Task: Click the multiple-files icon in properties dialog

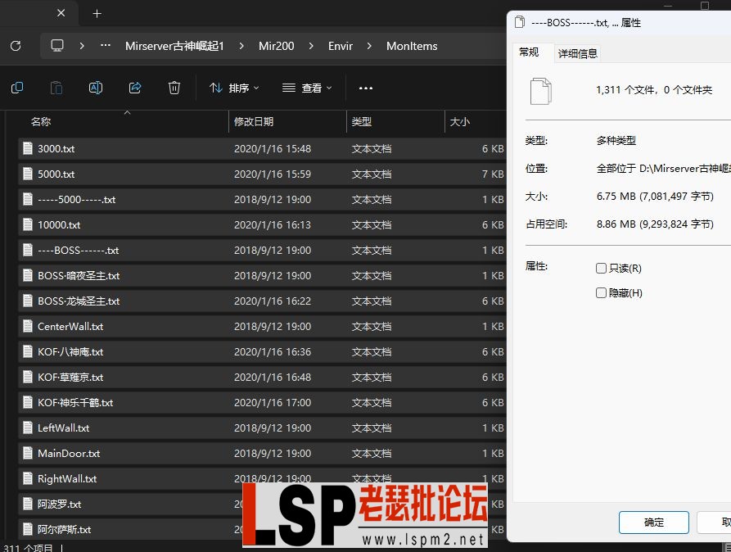Action: (541, 91)
